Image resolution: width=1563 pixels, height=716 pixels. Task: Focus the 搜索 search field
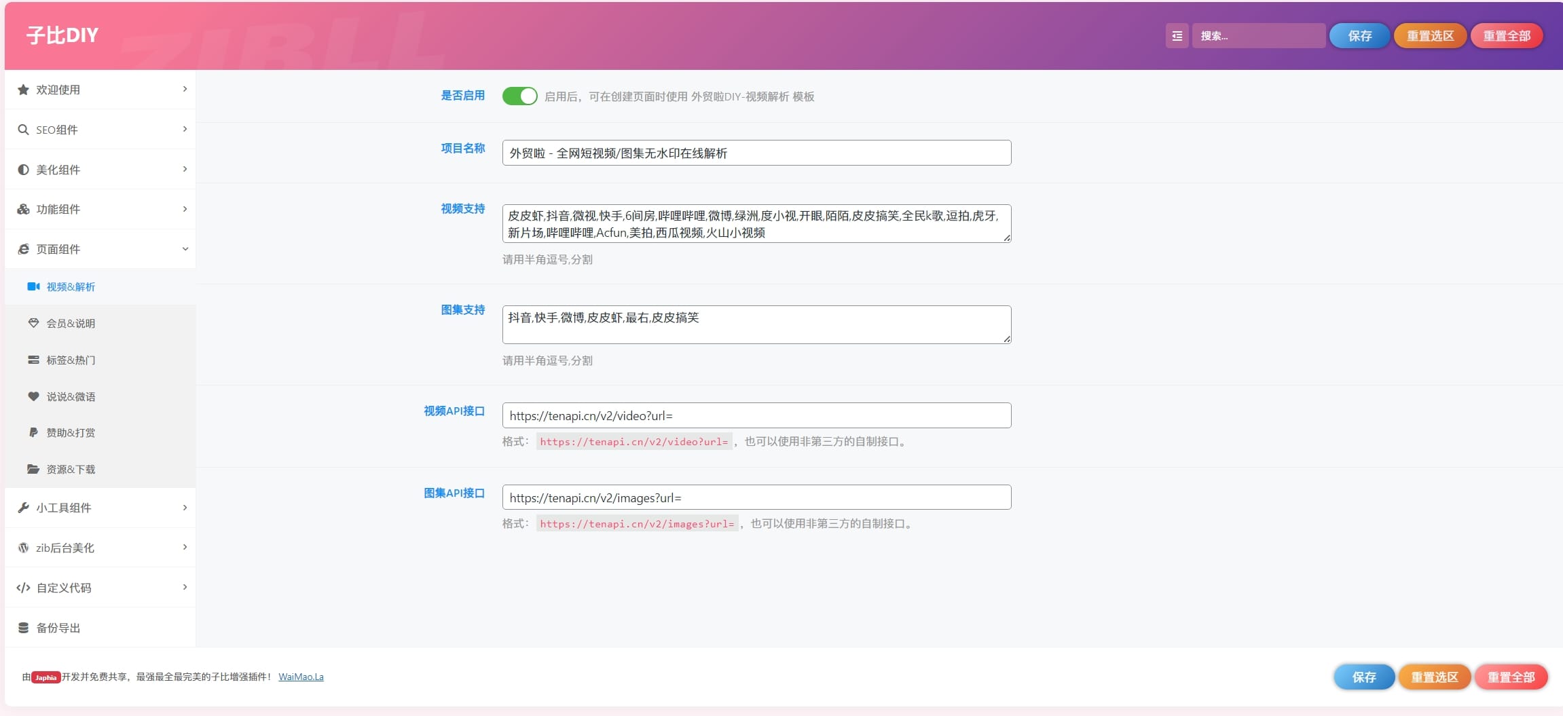[1259, 36]
